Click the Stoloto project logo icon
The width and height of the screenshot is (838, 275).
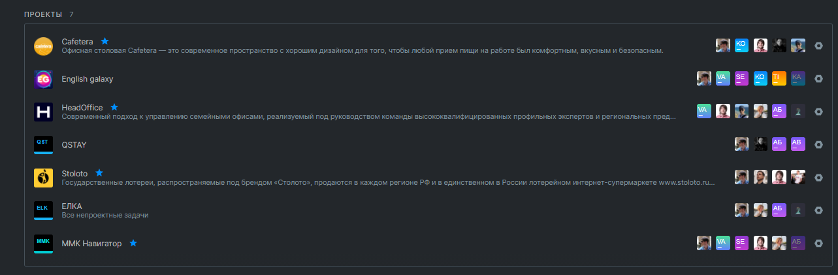point(43,177)
